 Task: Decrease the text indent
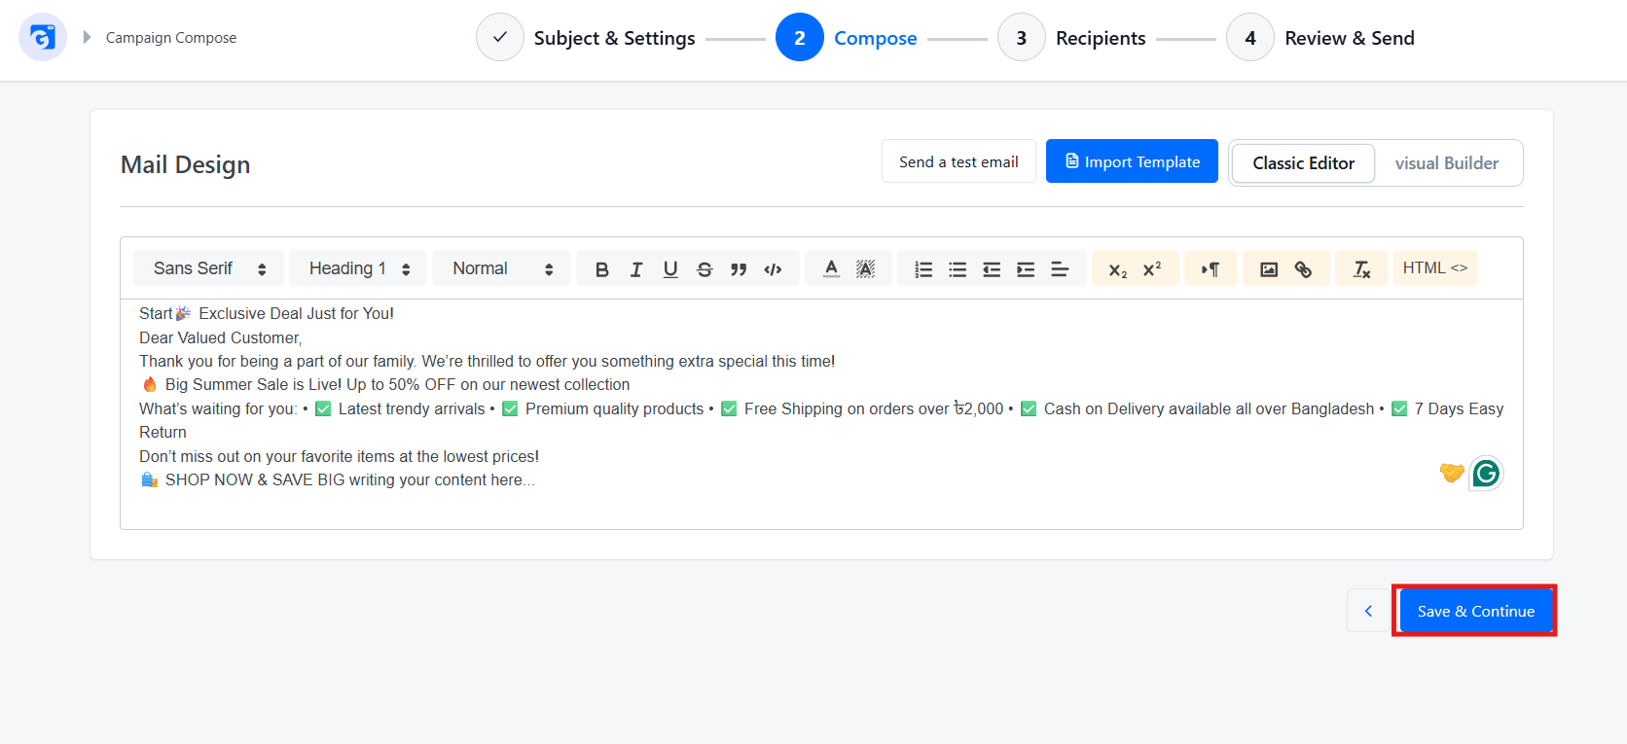(x=992, y=269)
